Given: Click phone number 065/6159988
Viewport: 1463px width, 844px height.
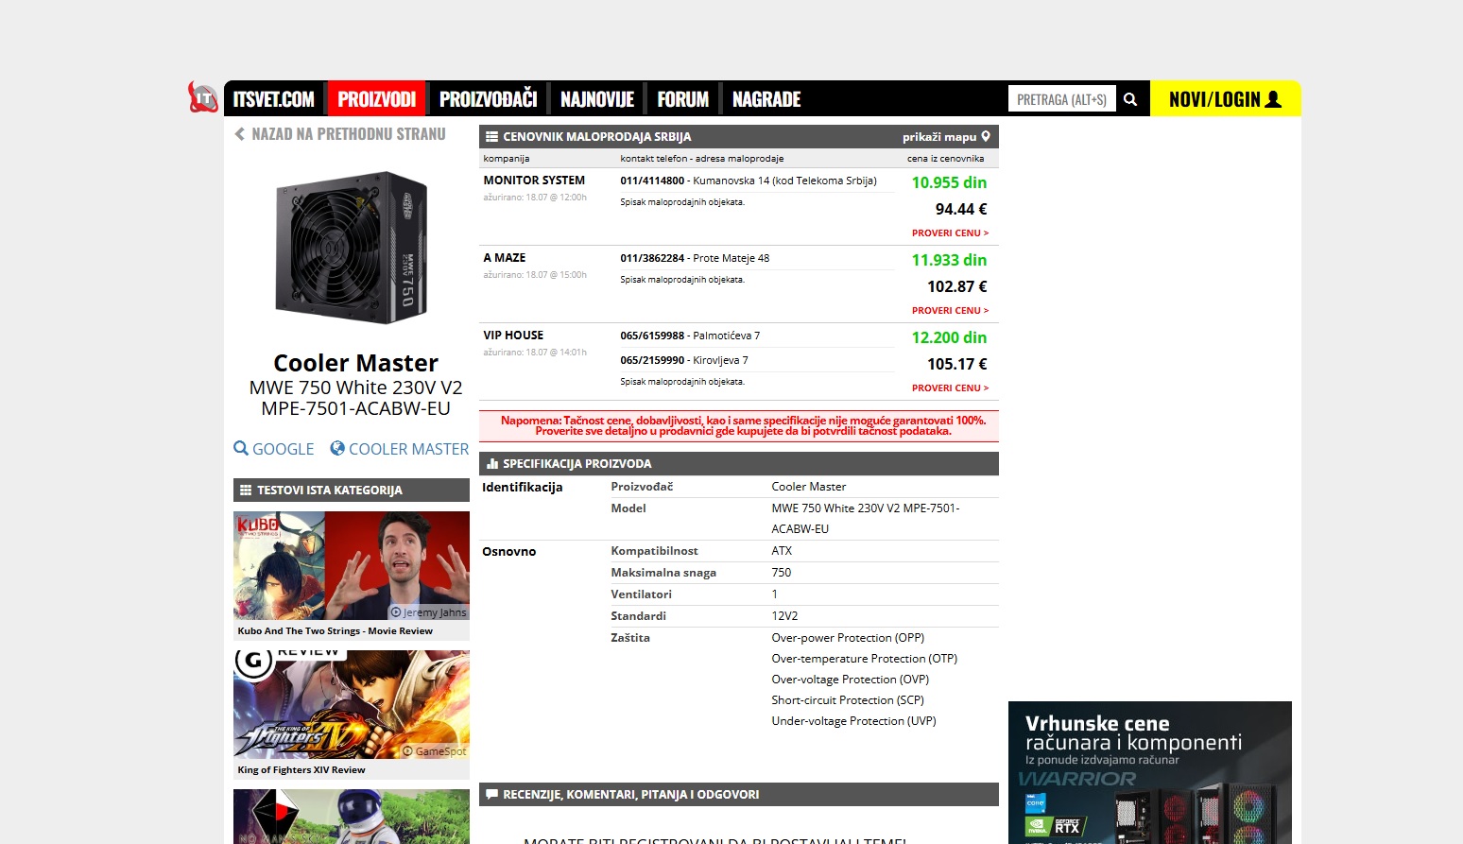Looking at the screenshot, I should [652, 336].
